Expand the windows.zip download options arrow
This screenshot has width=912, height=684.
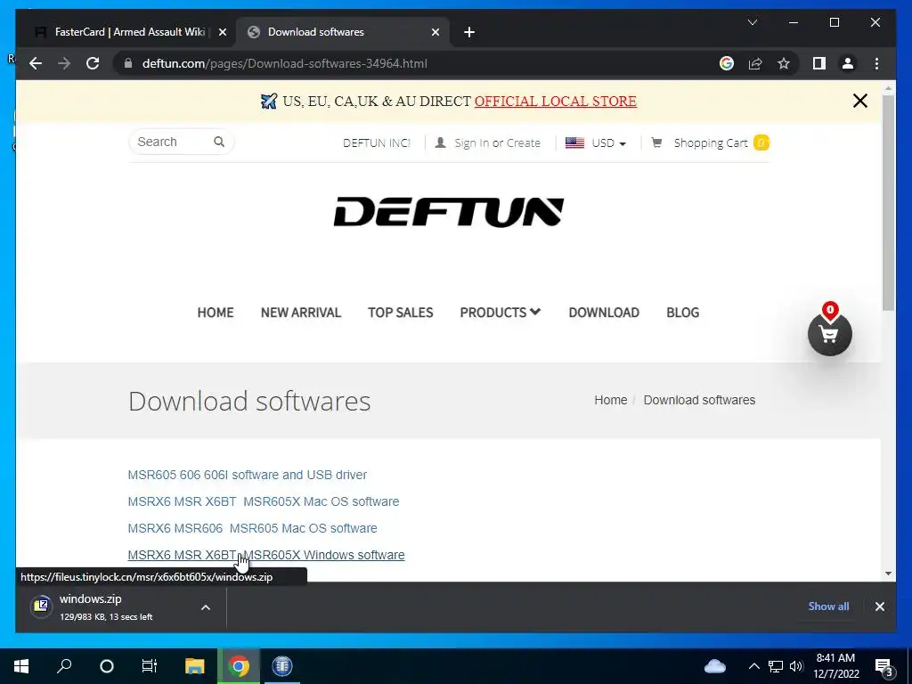206,607
